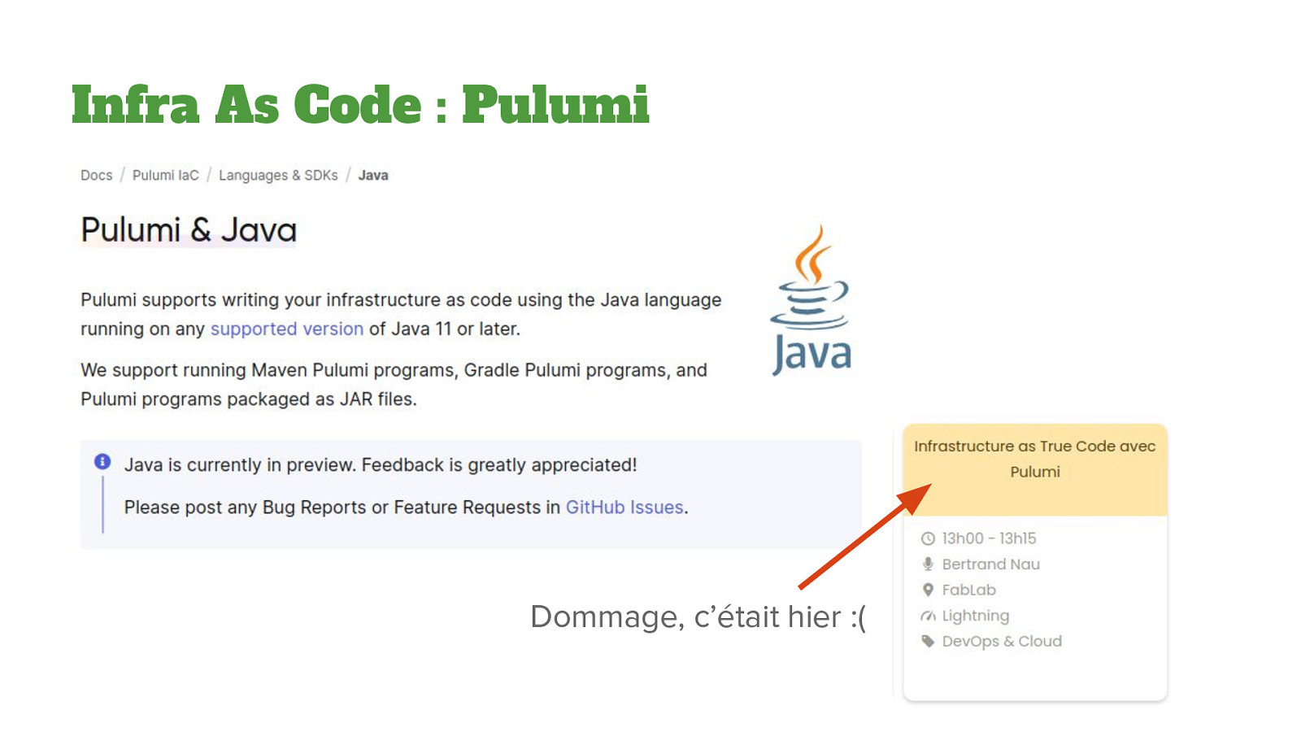Click the 'DevOps & Cloud' tag text
Viewport: 1301px width, 732px height.
pyautogui.click(x=1002, y=641)
